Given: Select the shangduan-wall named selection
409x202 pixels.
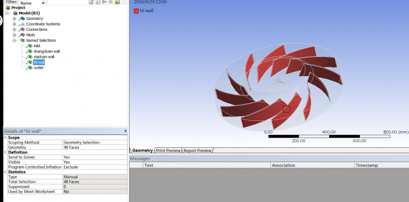Looking at the screenshot, I should tap(46, 52).
